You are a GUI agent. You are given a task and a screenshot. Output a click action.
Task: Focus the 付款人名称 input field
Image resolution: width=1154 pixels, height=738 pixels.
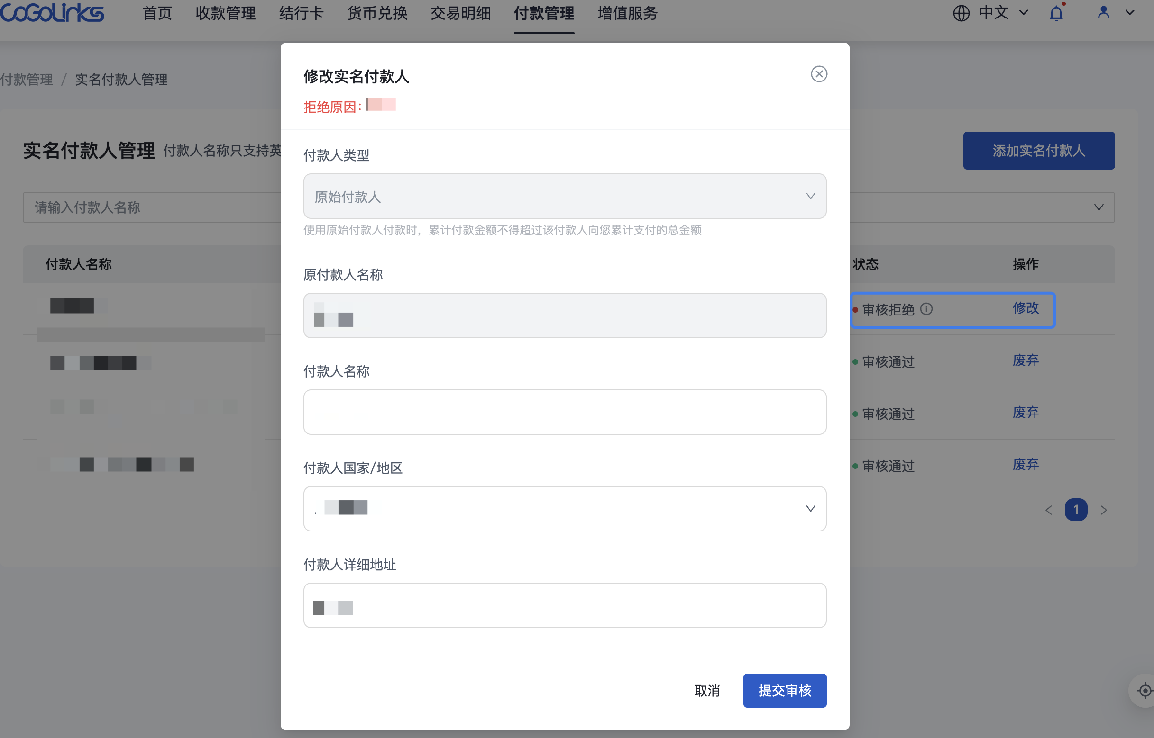coord(565,412)
